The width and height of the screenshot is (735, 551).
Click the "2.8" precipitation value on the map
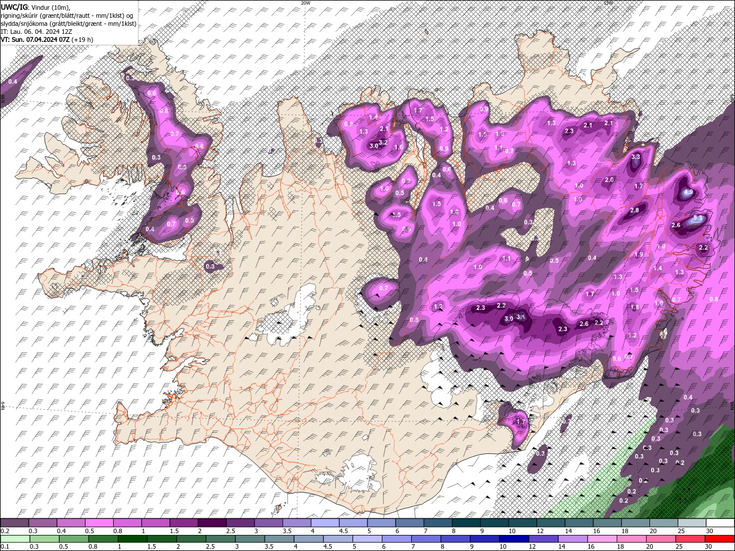tap(635, 211)
